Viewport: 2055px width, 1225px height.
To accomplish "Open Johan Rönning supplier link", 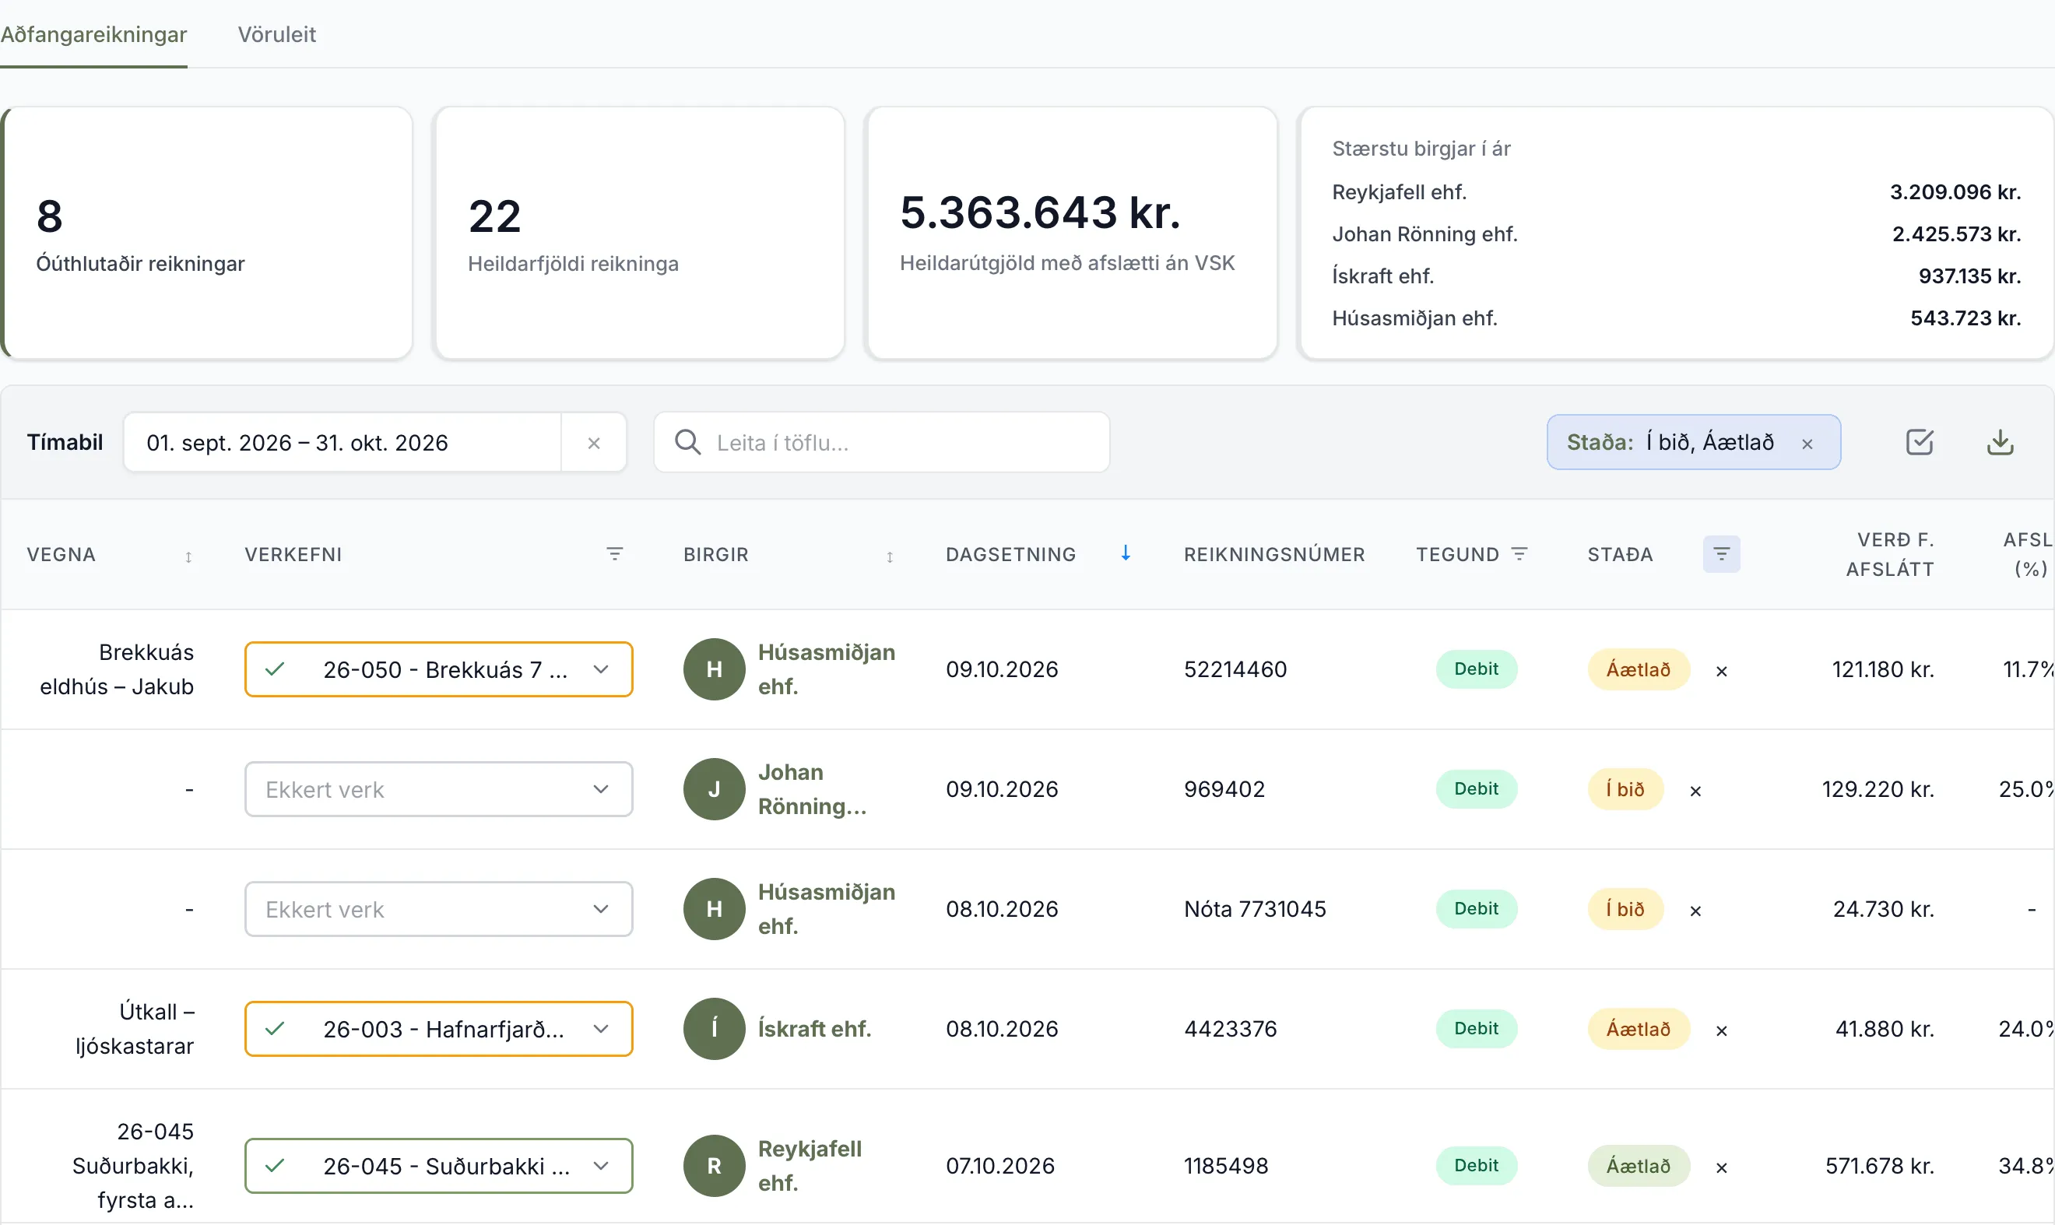I will tap(813, 789).
